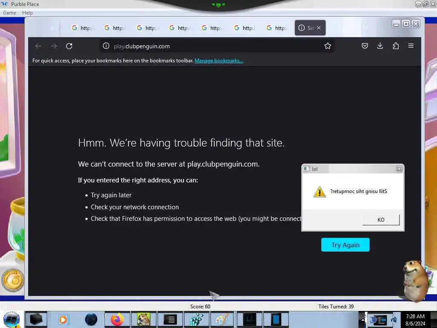Close the Firefox window

(x=416, y=24)
